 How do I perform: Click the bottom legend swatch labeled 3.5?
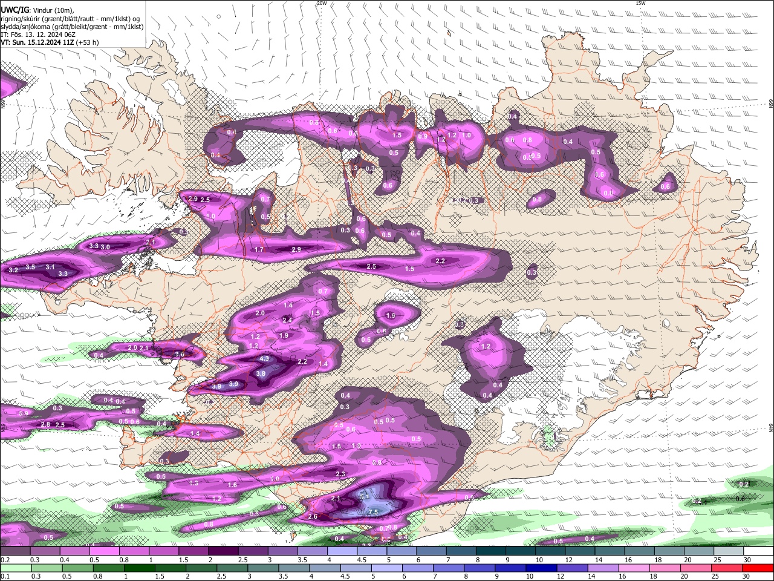pyautogui.click(x=293, y=568)
